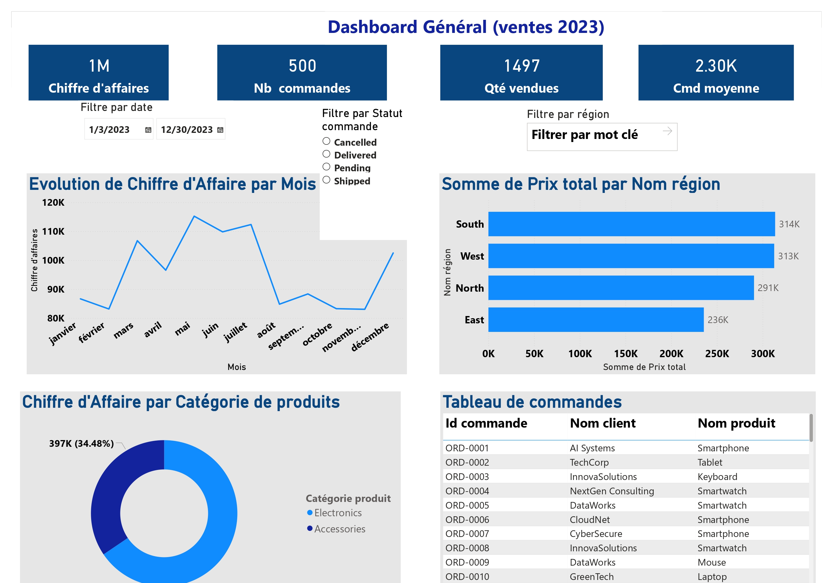Open end date calendar picker icon
Image resolution: width=833 pixels, height=583 pixels.
[220, 130]
